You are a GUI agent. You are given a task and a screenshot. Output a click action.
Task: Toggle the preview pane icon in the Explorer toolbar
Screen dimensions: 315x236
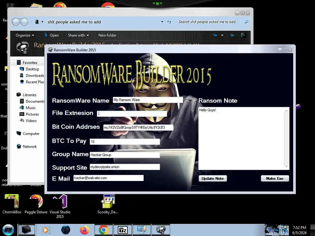[232, 35]
